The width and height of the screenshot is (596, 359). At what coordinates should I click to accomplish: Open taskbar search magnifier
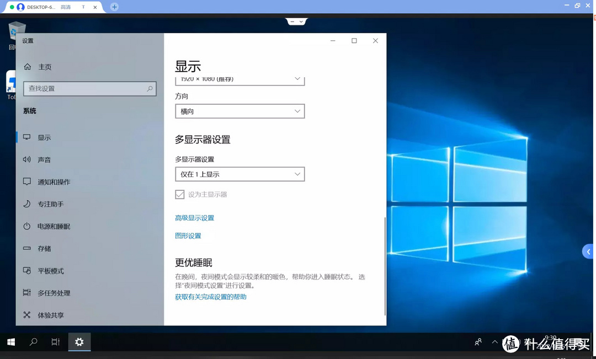point(34,342)
